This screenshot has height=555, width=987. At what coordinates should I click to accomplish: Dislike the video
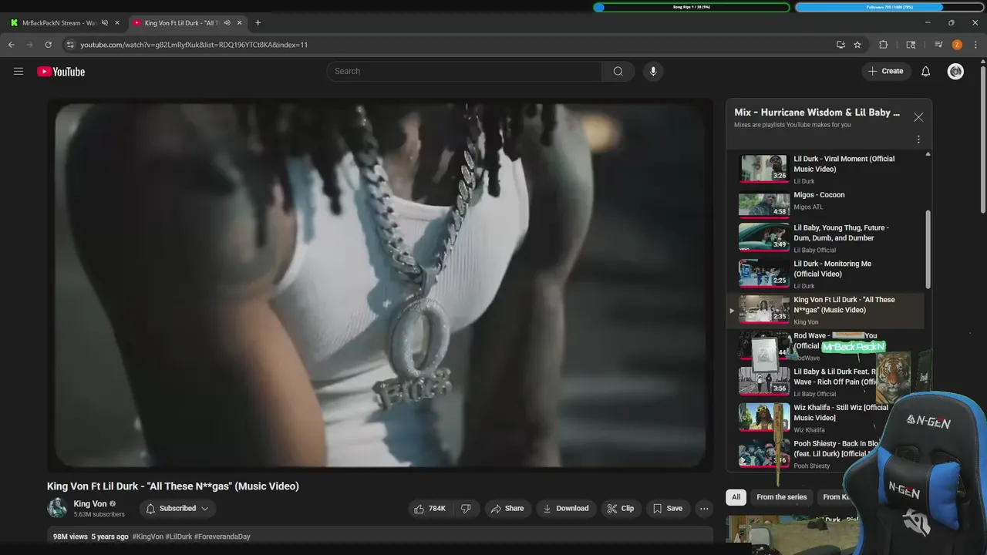[466, 509]
